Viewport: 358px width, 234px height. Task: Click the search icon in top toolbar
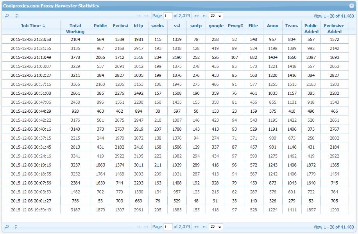(7, 16)
